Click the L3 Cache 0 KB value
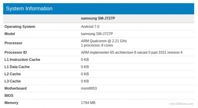Viewport: 198px width, 108px height. point(85,81)
